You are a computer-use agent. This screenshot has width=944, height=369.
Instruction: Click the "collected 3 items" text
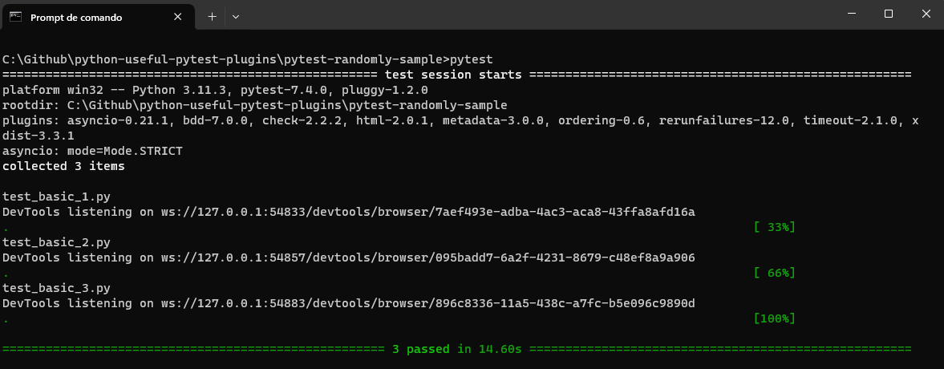coord(63,166)
